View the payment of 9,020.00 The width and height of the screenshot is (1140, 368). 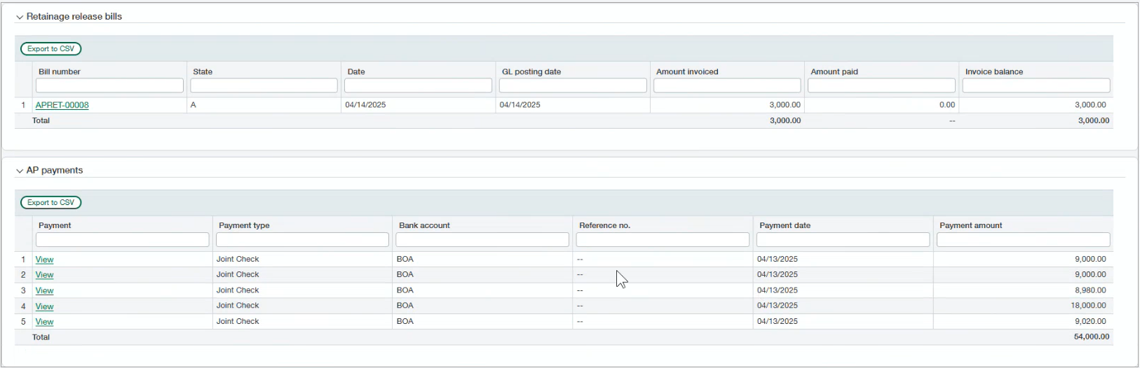44,322
